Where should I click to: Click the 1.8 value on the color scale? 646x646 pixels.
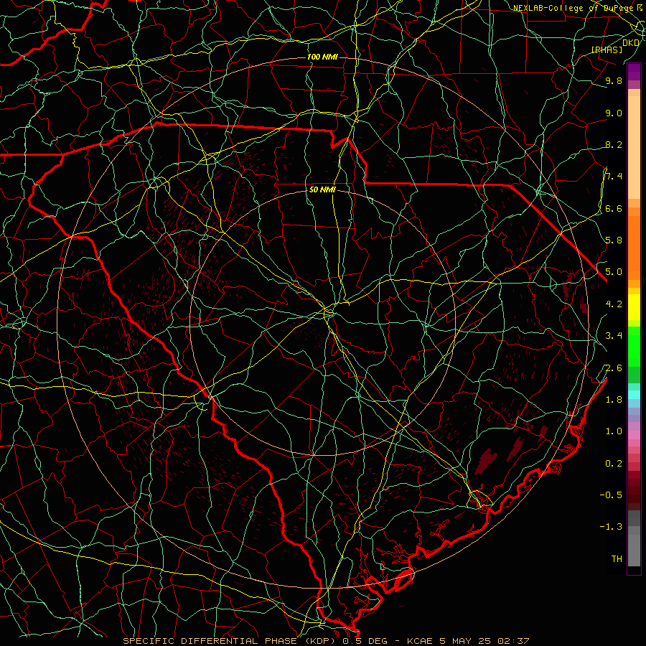(614, 400)
